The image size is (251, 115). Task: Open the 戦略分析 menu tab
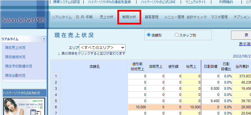[x=129, y=17]
